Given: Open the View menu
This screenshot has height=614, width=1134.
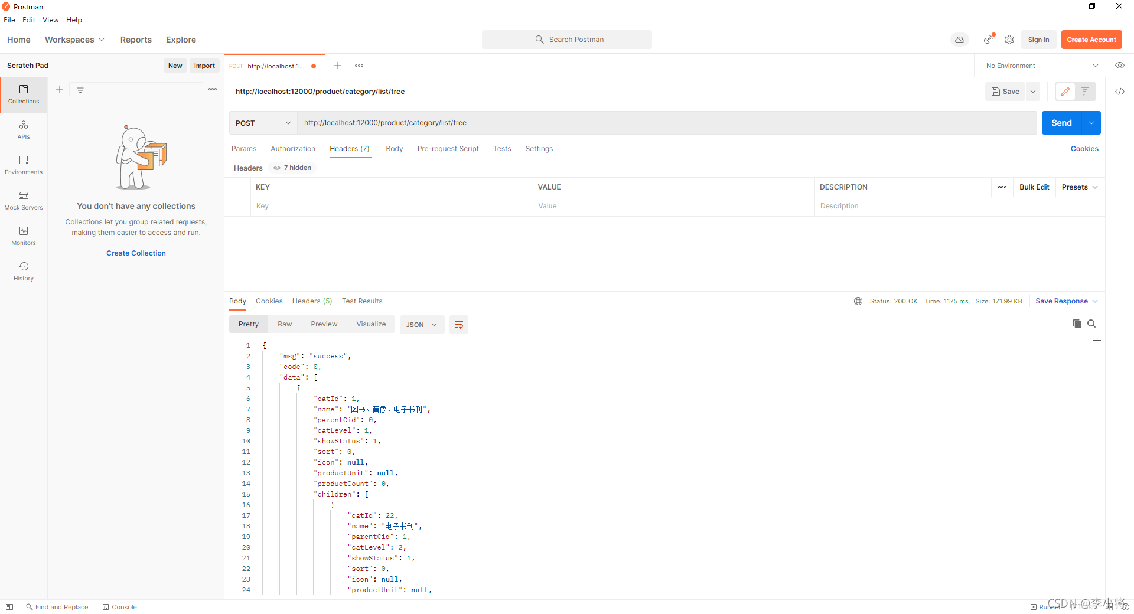Looking at the screenshot, I should pyautogui.click(x=50, y=19).
